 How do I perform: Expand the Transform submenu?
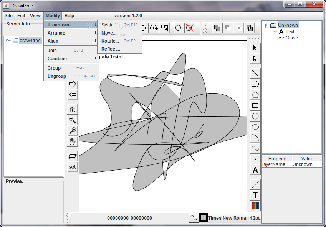[x=71, y=25]
